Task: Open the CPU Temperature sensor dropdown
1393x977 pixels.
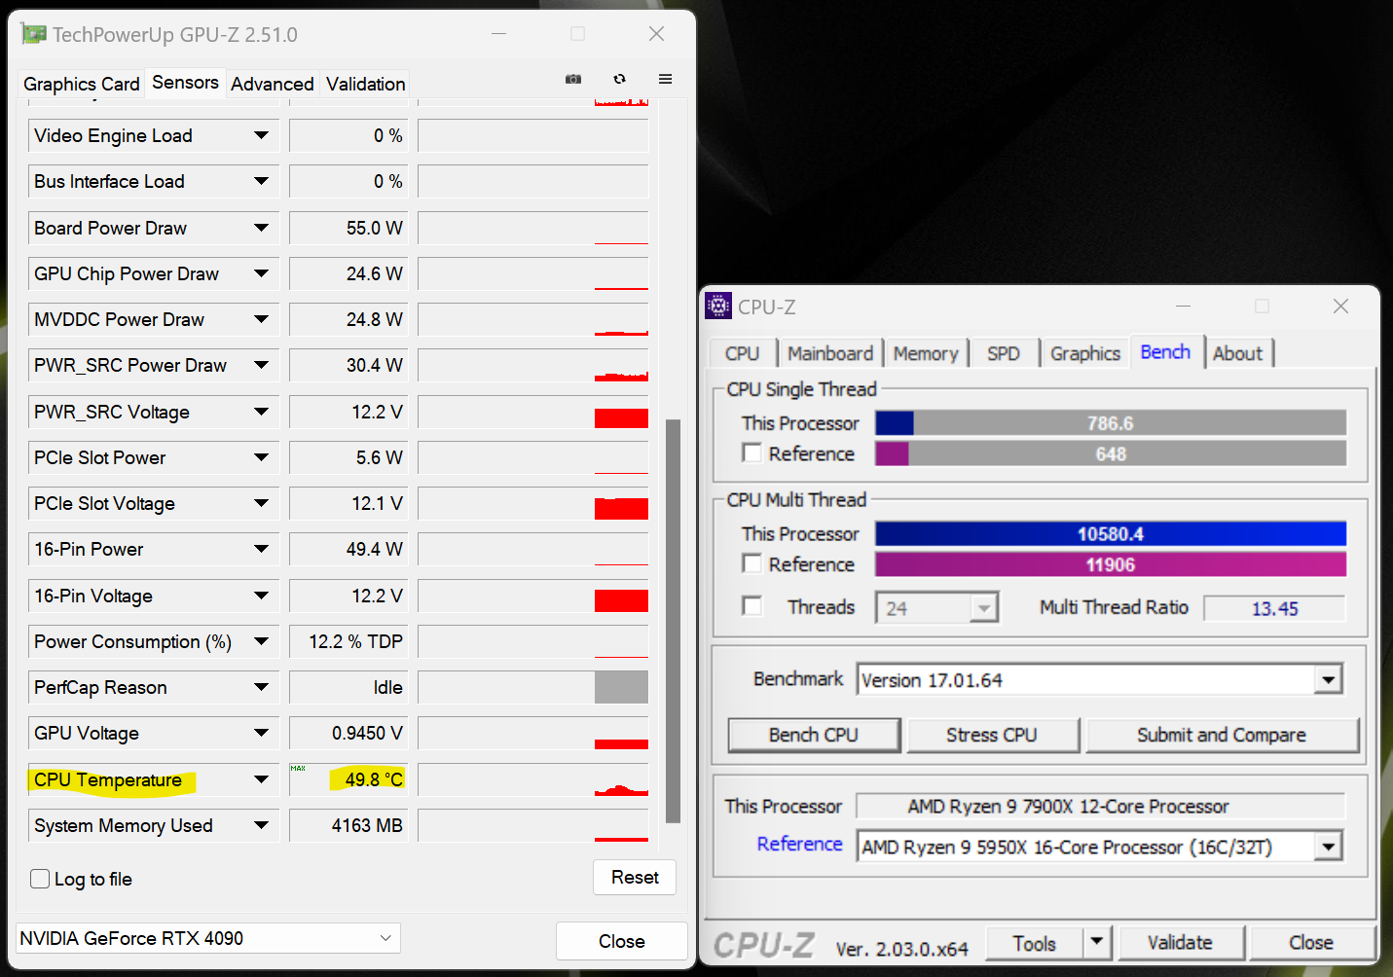Action: pyautogui.click(x=261, y=779)
